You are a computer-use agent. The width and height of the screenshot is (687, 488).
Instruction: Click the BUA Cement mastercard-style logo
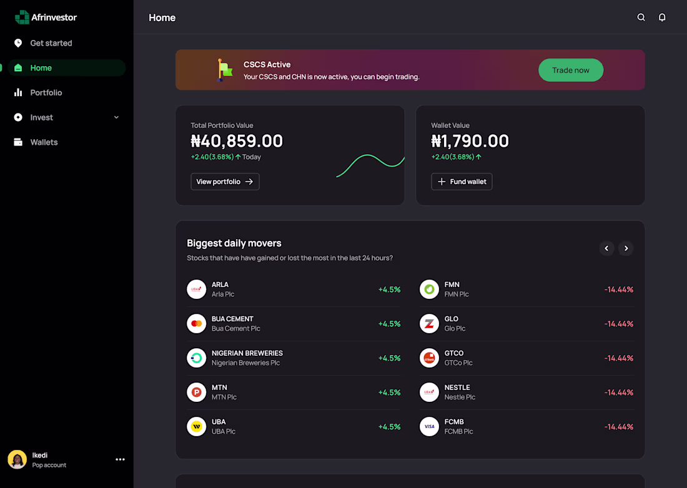(196, 323)
